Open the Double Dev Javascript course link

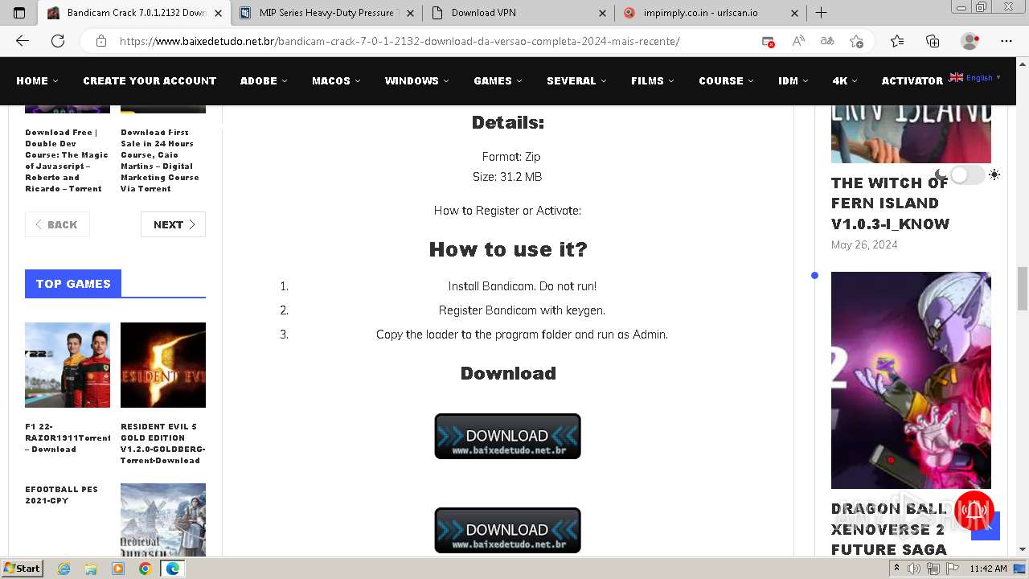point(67,161)
